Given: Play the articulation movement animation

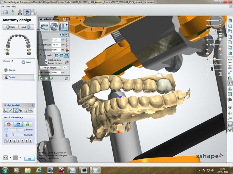Looking at the screenshot, I should point(41,78).
